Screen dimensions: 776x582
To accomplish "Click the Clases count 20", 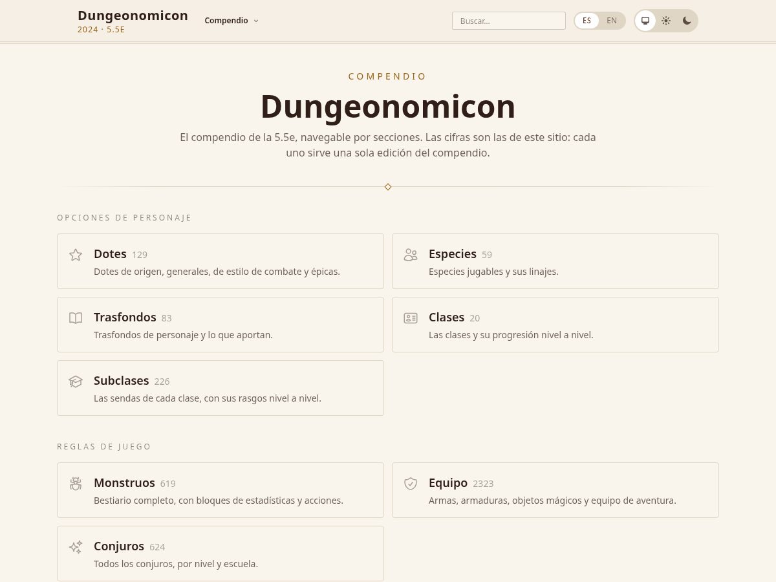I will (x=475, y=318).
